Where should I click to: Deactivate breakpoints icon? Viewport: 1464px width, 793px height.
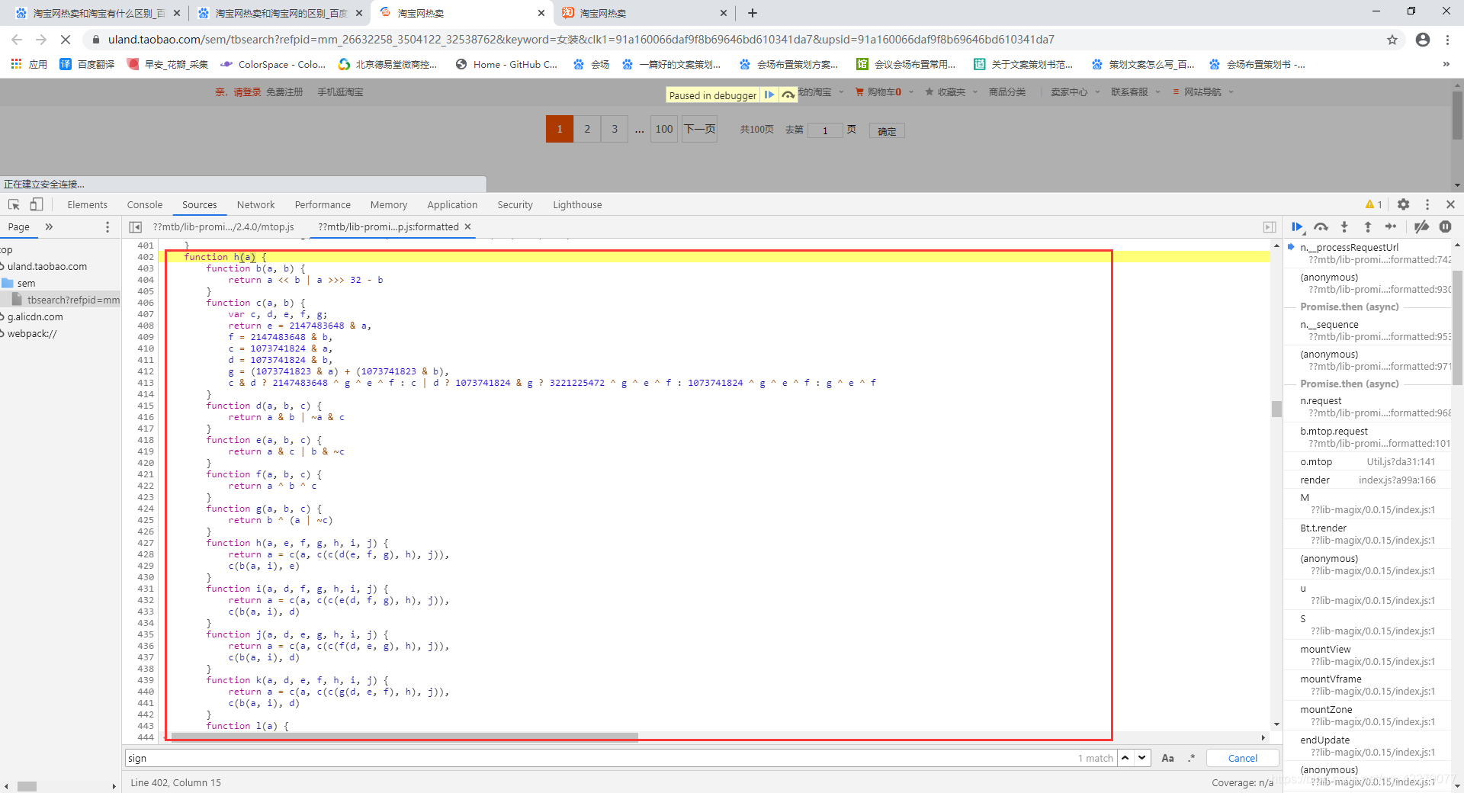tap(1421, 226)
